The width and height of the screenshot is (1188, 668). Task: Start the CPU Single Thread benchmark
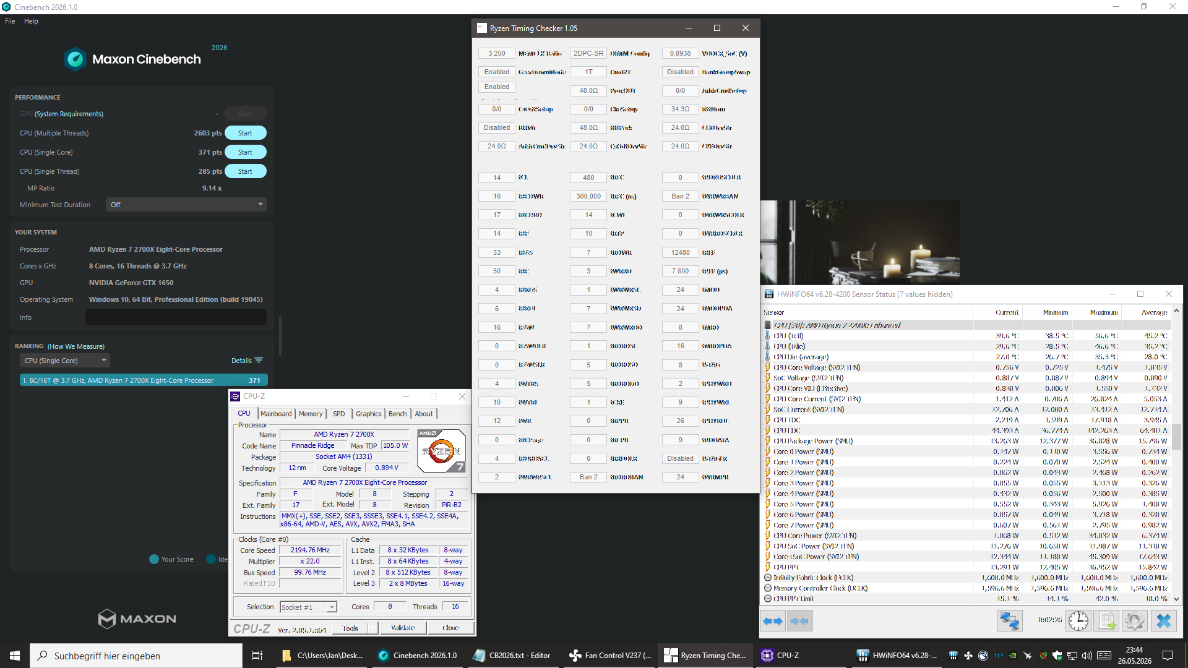click(245, 171)
